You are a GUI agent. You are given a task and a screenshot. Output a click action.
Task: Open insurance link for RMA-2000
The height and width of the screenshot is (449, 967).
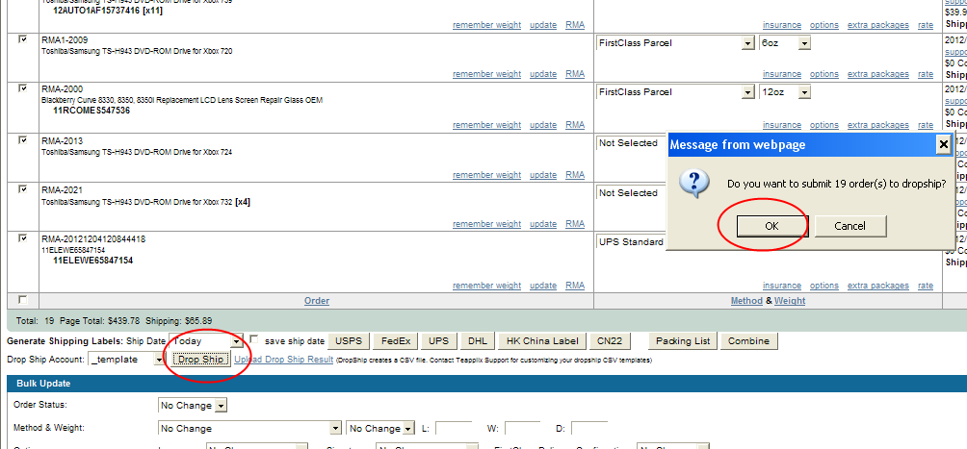782,125
